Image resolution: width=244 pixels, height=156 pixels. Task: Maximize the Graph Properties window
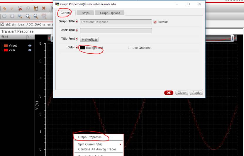pyautogui.click(x=188, y=4)
